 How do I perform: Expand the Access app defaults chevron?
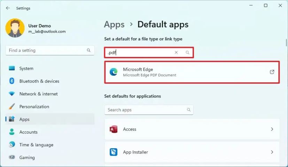(272, 129)
